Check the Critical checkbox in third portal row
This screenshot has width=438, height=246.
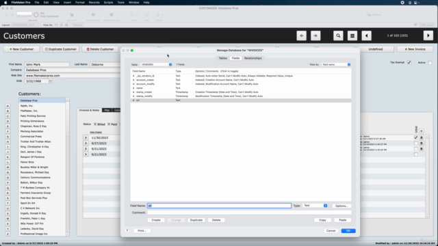click(x=416, y=149)
